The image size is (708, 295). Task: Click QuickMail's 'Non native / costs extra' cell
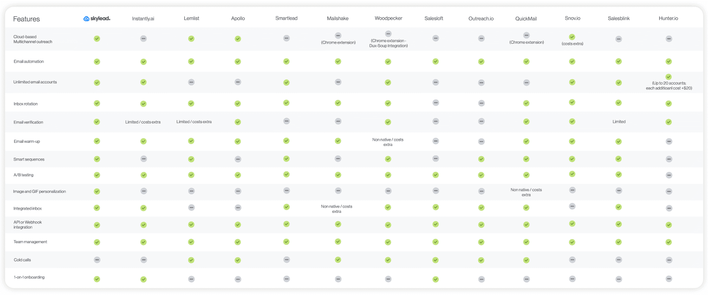tap(526, 192)
